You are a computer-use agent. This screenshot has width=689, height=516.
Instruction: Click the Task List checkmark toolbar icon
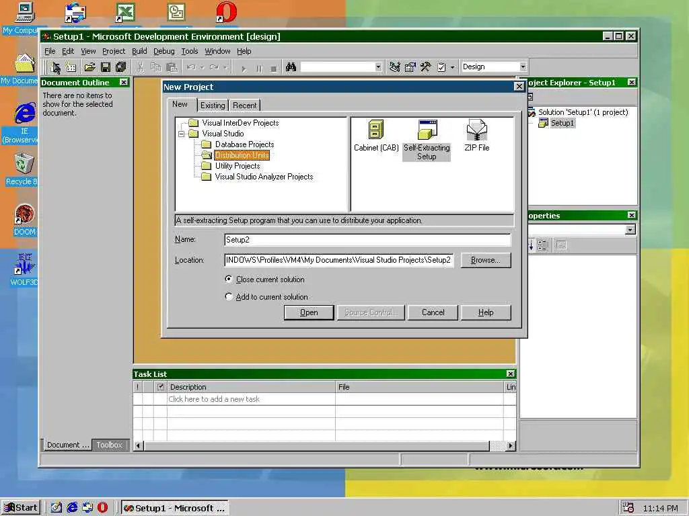click(x=441, y=67)
